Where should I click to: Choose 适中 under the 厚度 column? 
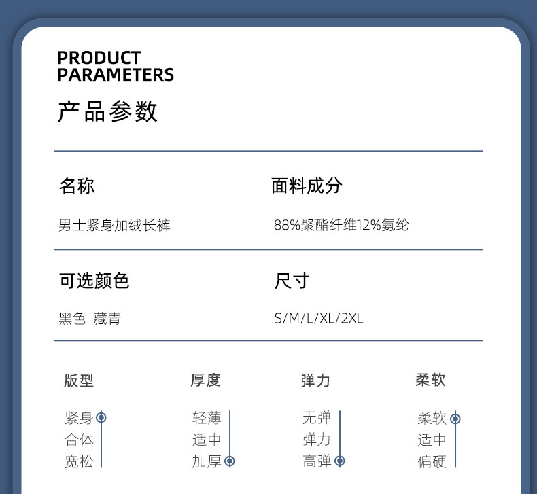[x=207, y=440]
